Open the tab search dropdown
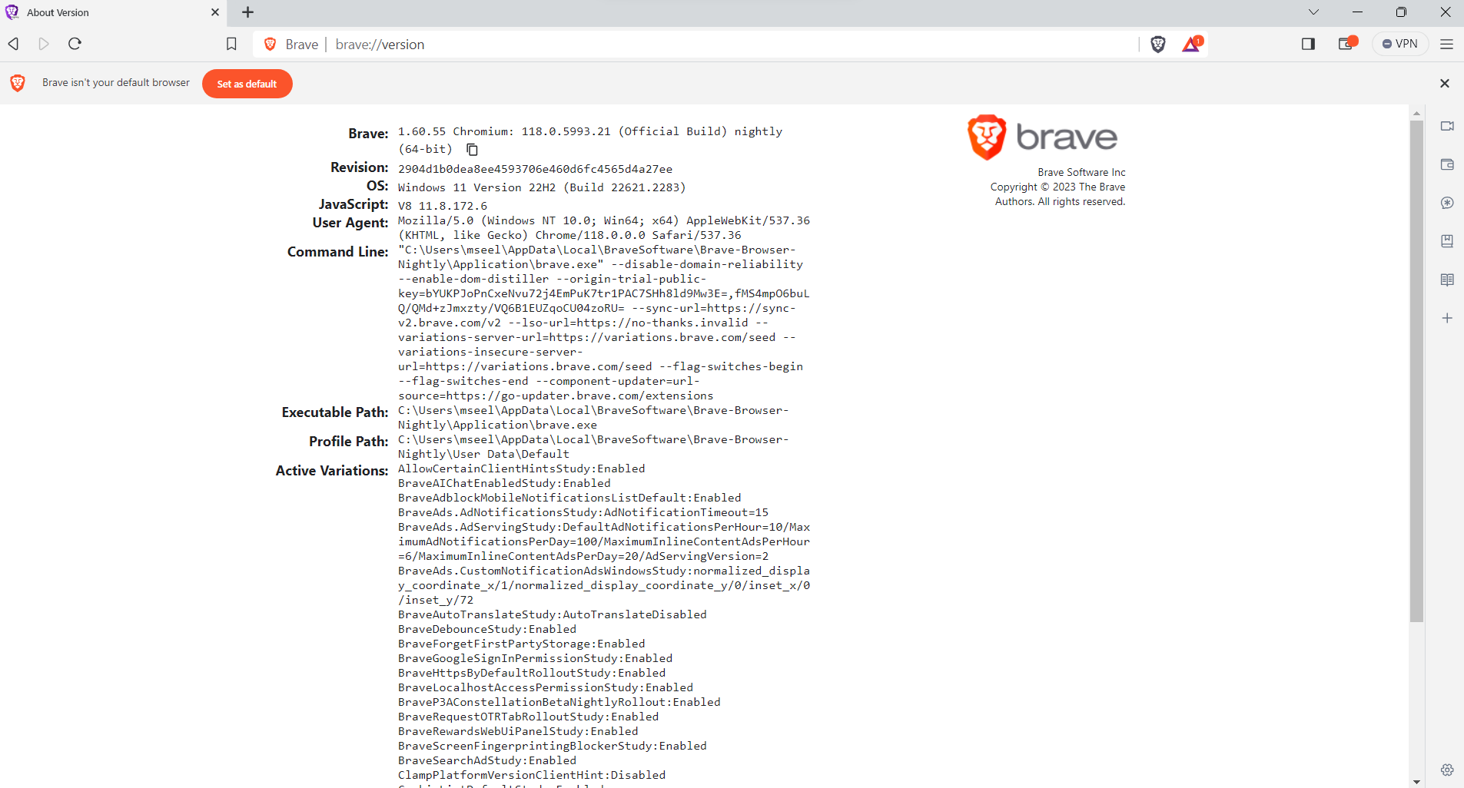Screen dimensions: 1464x788 [1313, 12]
